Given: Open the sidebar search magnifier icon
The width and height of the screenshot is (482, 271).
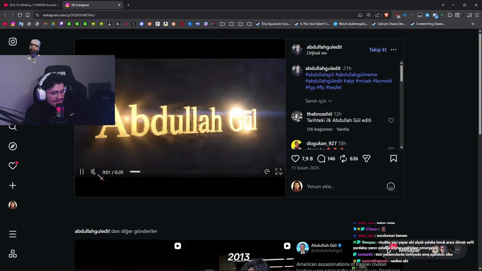Looking at the screenshot, I should pos(13,127).
